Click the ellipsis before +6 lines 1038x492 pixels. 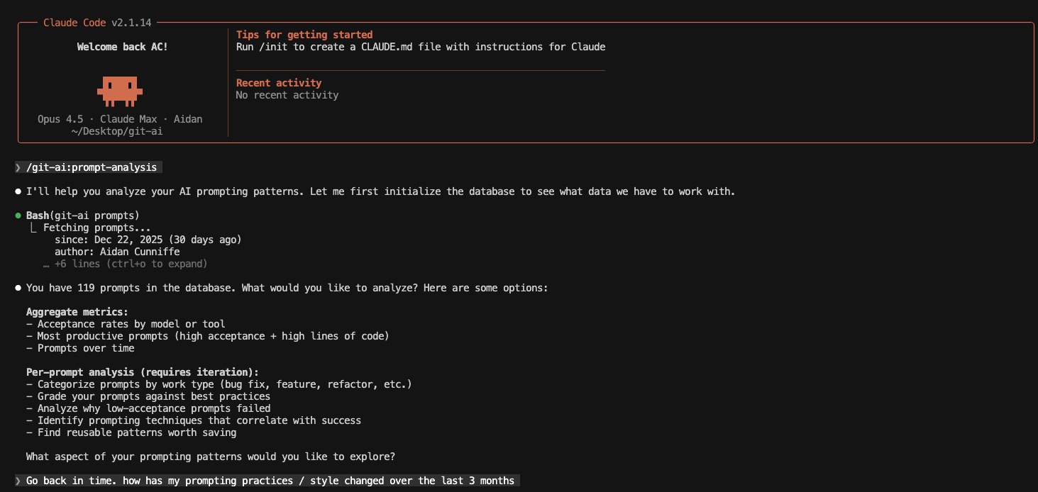pos(46,264)
